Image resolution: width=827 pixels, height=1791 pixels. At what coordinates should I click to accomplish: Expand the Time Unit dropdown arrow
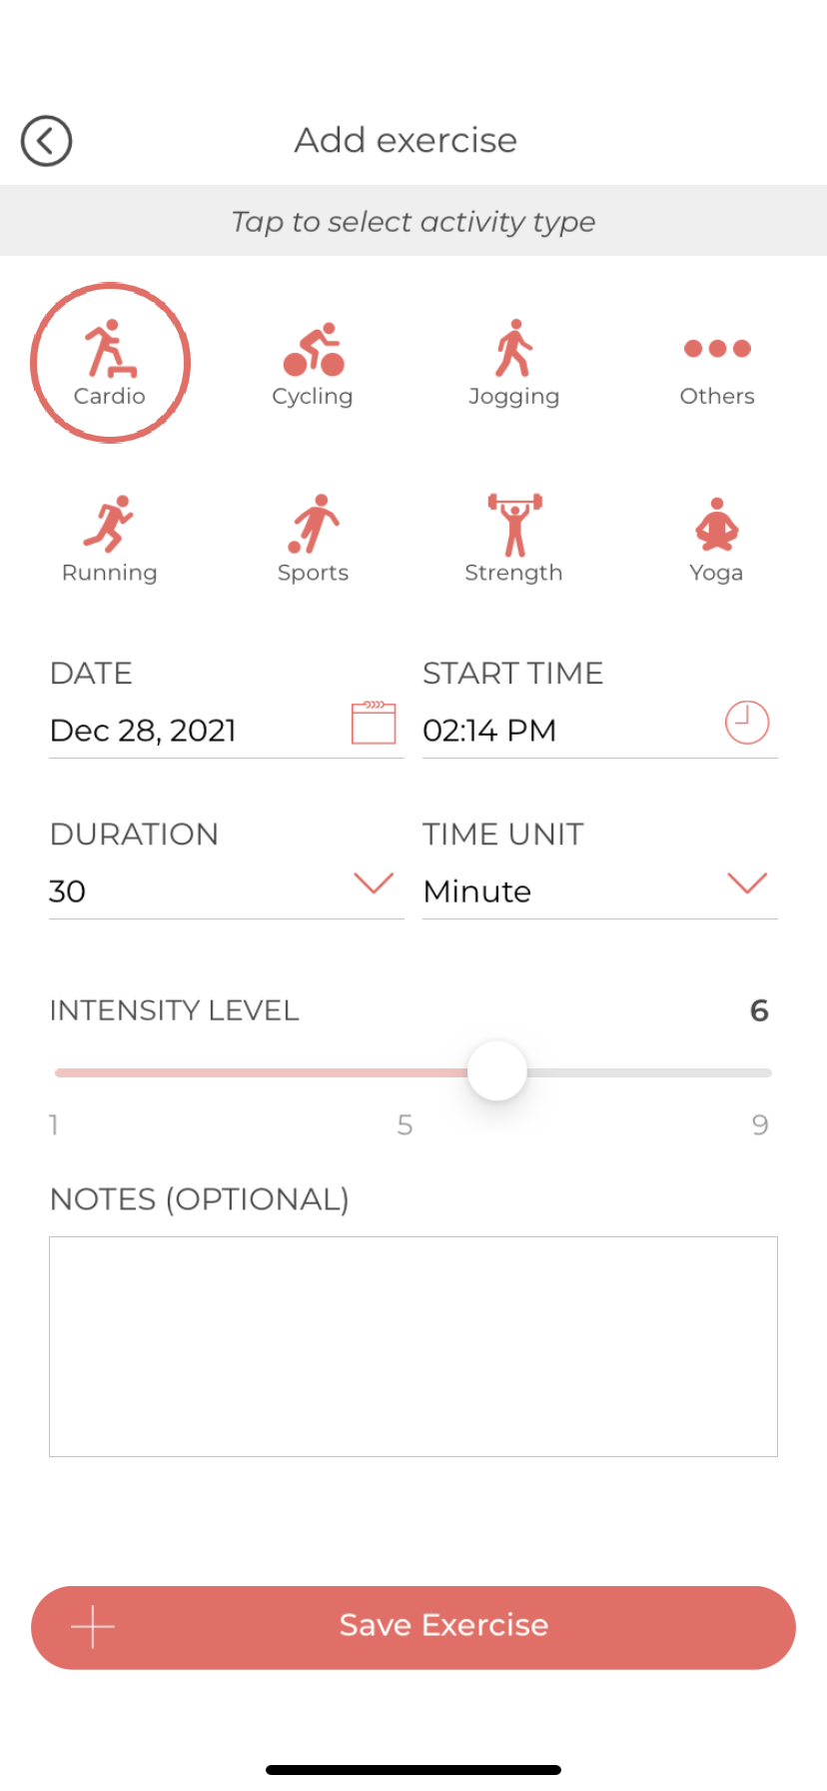tap(746, 884)
